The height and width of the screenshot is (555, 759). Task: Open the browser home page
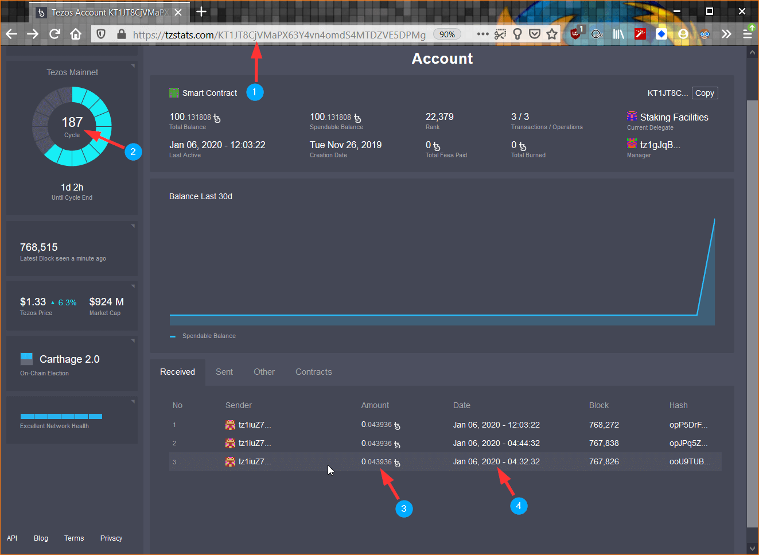(76, 34)
